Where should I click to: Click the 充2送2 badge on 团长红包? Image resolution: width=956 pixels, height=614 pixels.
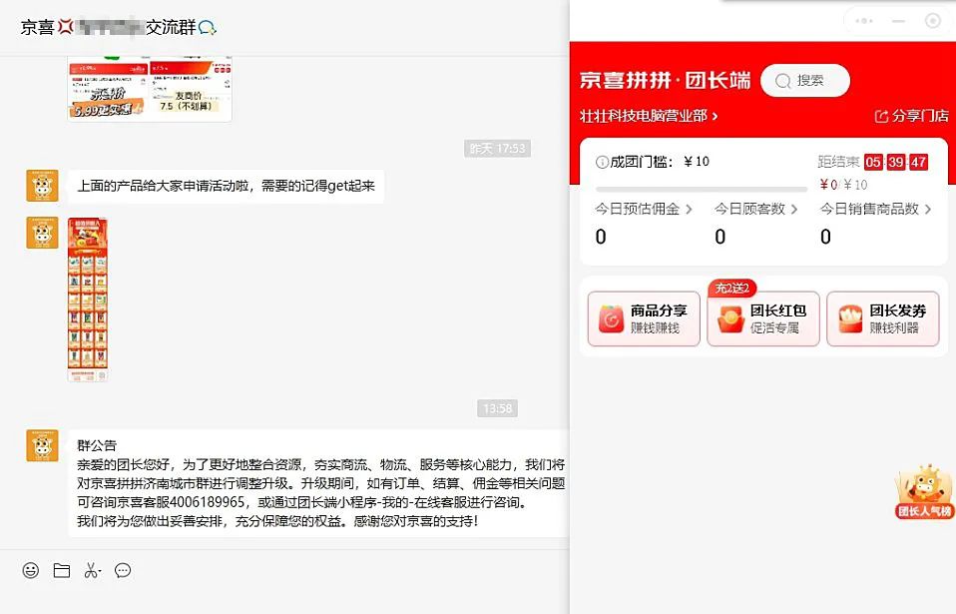[x=731, y=288]
